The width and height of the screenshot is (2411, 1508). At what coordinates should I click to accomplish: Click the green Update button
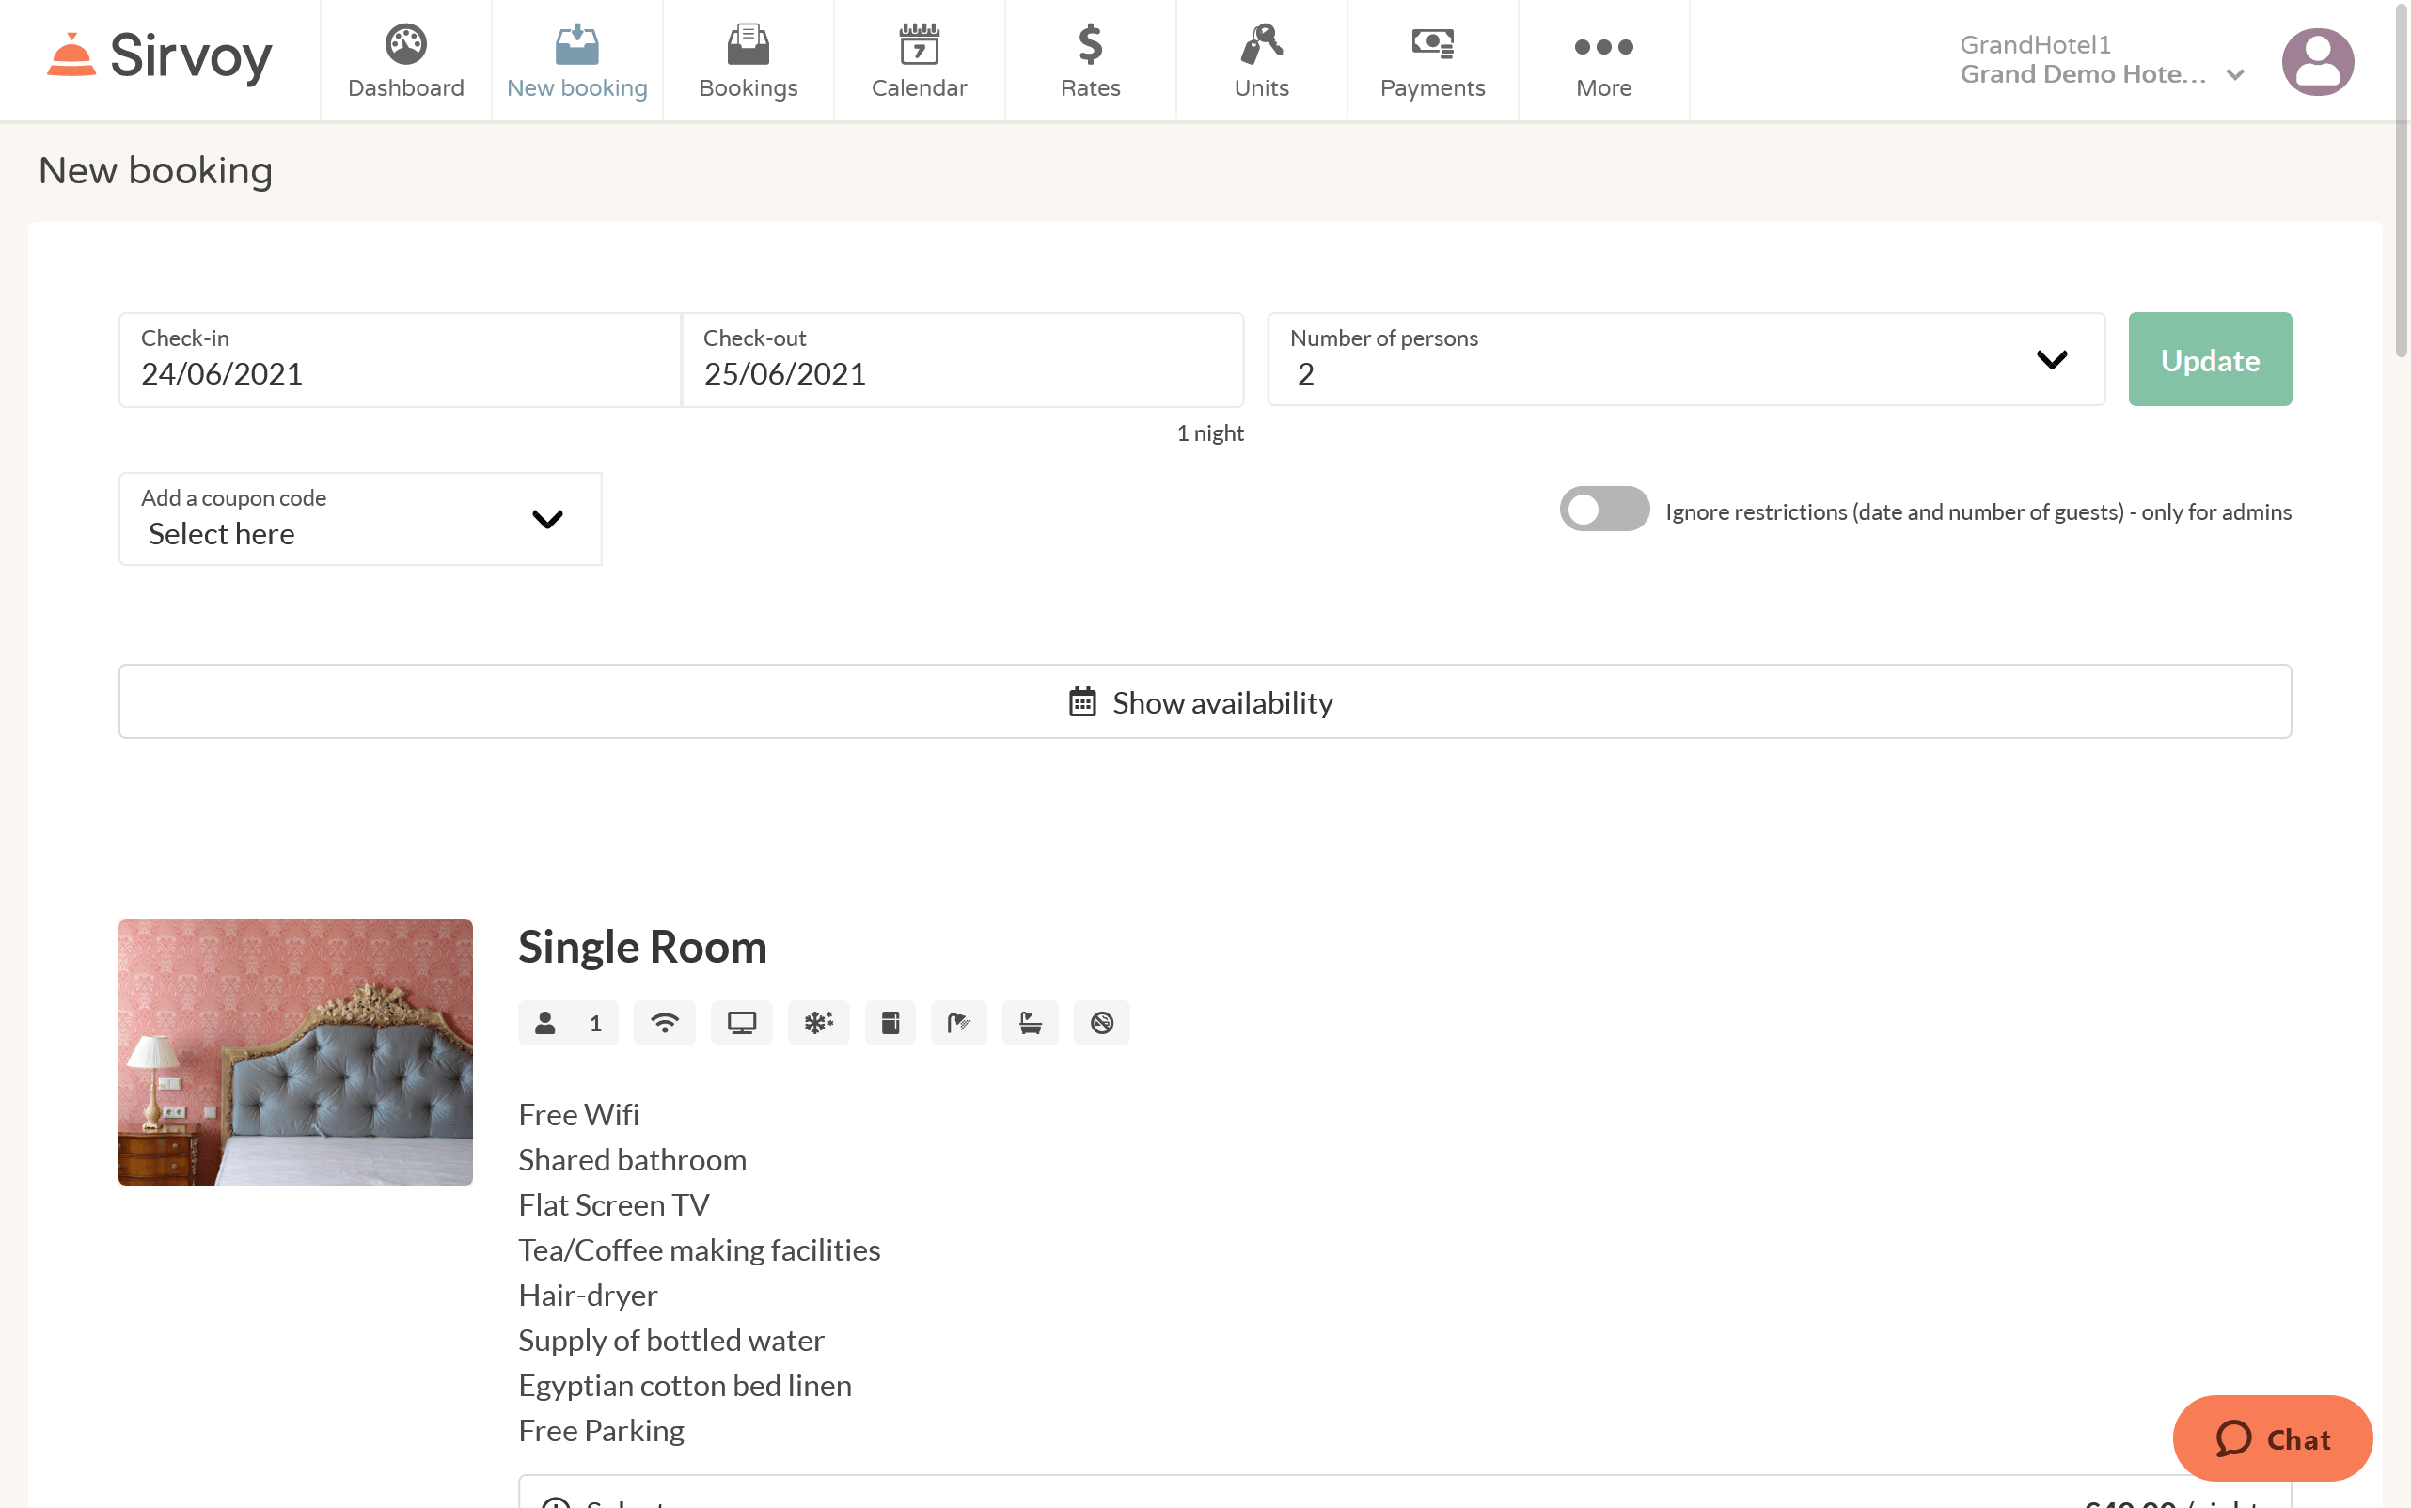tap(2210, 359)
